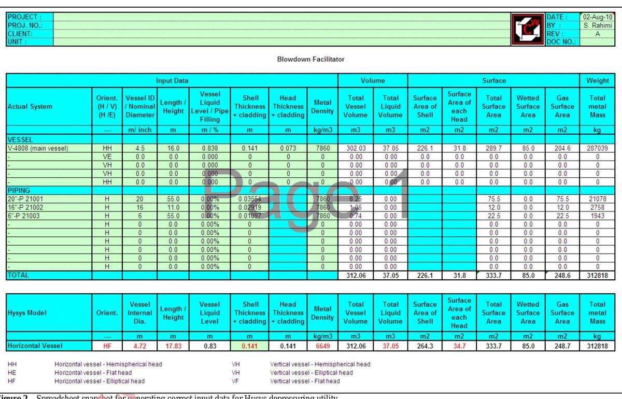Select the Horizontal Vessel row label
The height and width of the screenshot is (399, 622).
pyautogui.click(x=49, y=346)
